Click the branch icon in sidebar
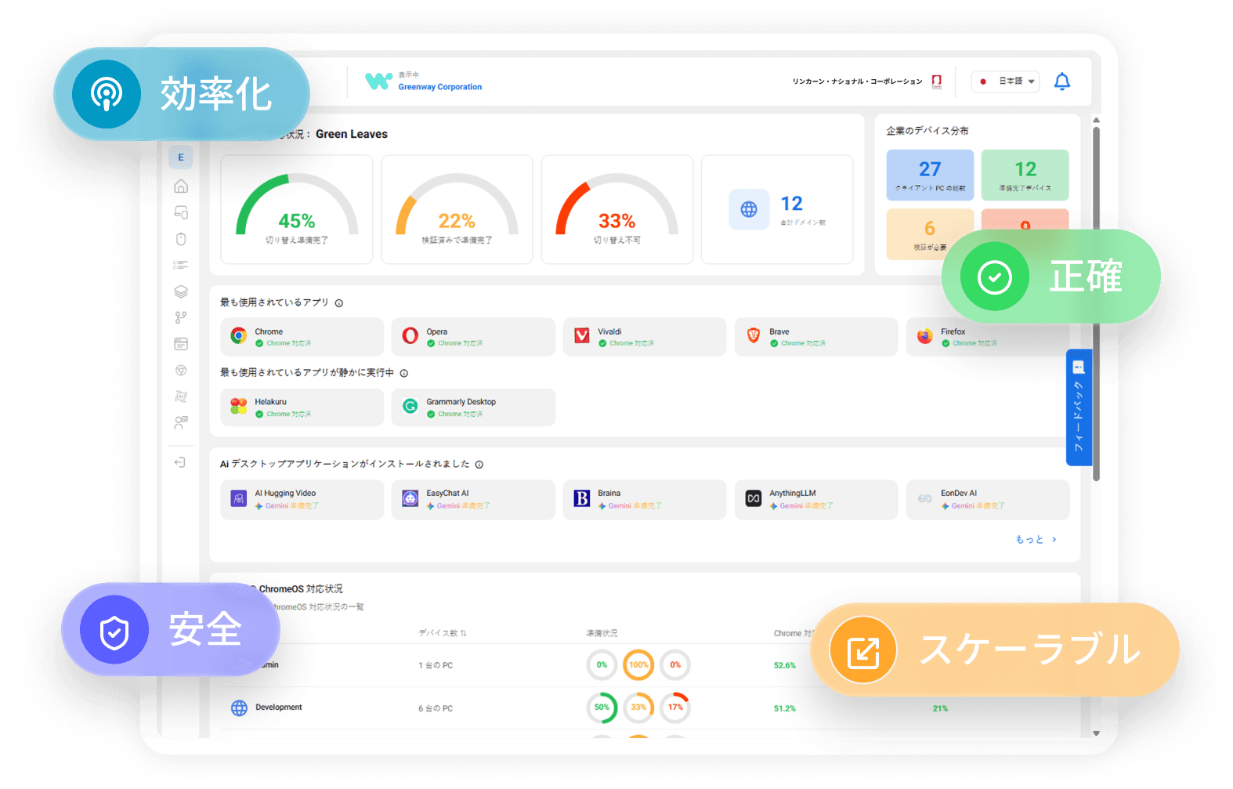Image resolution: width=1233 pixels, height=789 pixels. [x=181, y=317]
